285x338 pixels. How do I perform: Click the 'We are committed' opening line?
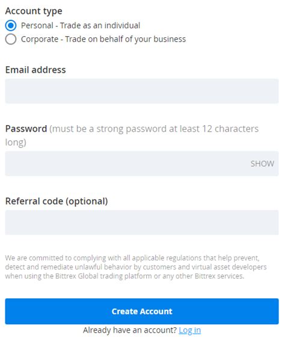click(132, 258)
